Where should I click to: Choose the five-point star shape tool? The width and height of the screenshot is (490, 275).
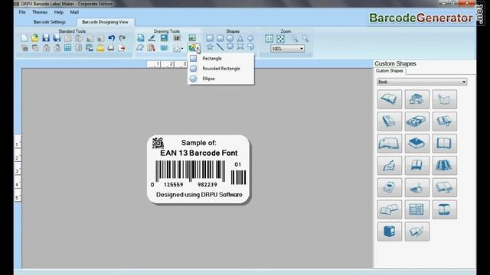[x=210, y=47]
